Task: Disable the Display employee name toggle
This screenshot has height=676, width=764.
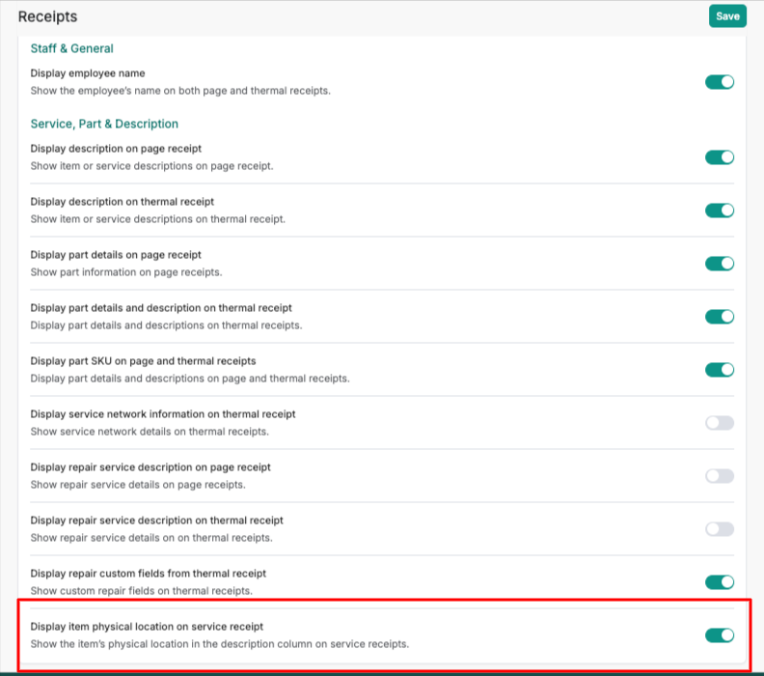Action: coord(720,82)
